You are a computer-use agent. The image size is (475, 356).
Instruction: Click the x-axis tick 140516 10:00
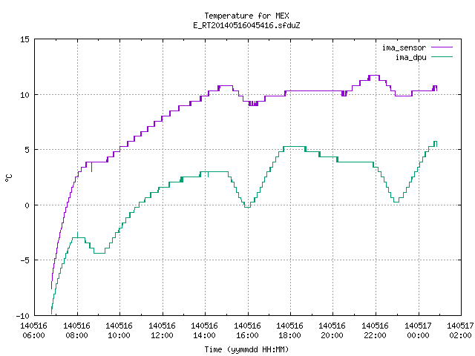[x=119, y=331]
